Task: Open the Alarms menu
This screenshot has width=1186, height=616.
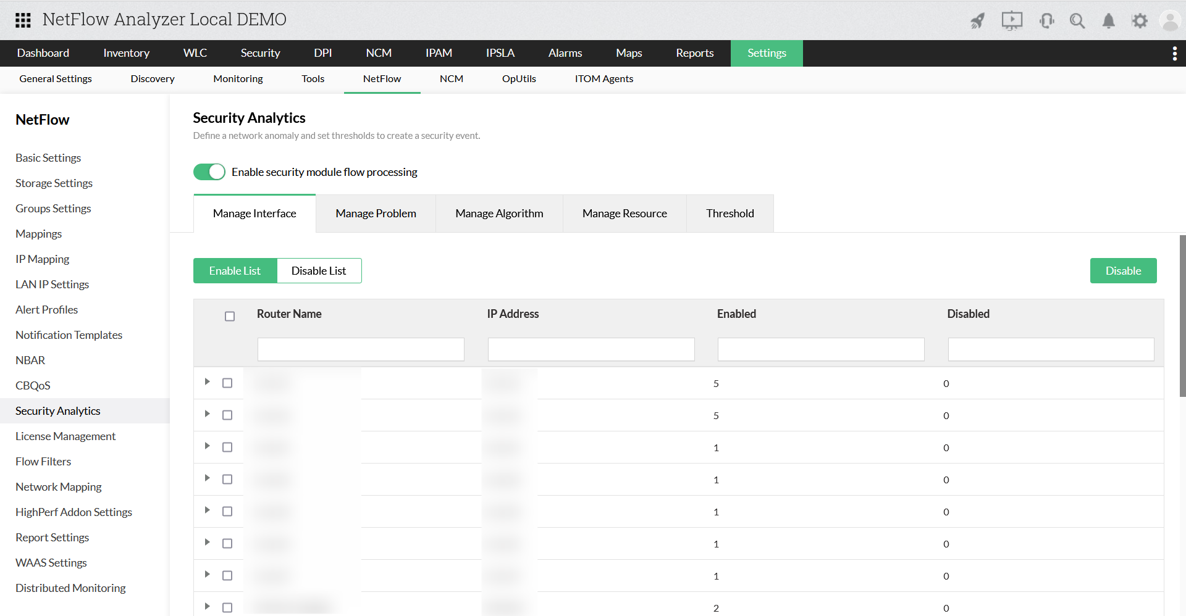Action: click(565, 53)
